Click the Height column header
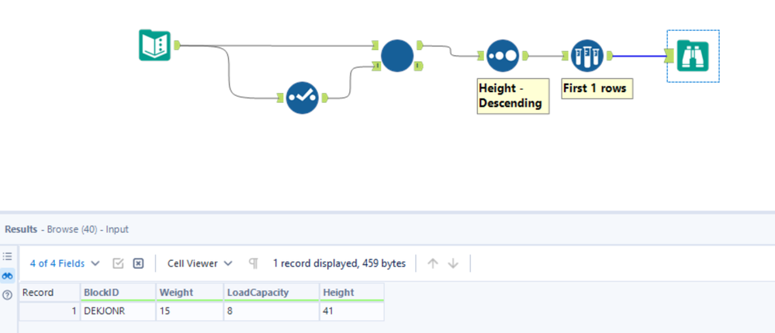775x333 pixels. 352,292
